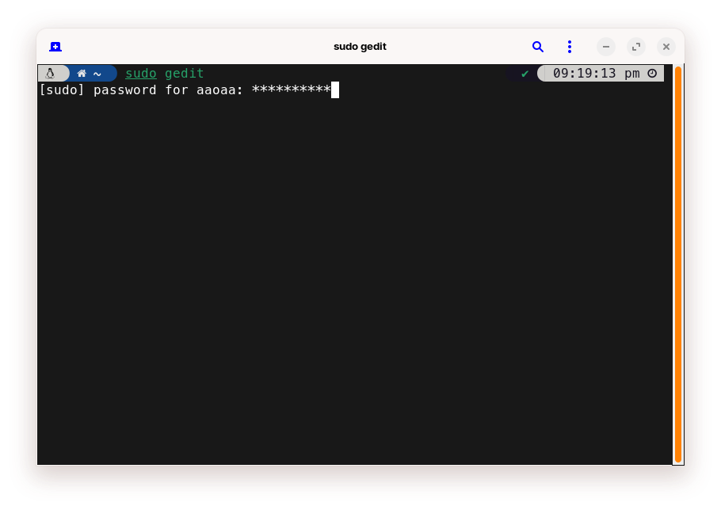Open the three-dot main menu
721x510 pixels.
click(569, 47)
